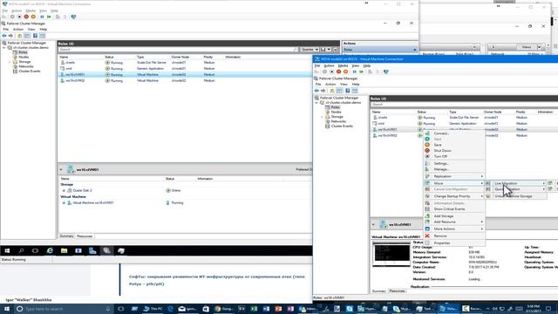Click the Windows Start button on host taskbar
The height and width of the screenshot is (314, 558).
7,308
